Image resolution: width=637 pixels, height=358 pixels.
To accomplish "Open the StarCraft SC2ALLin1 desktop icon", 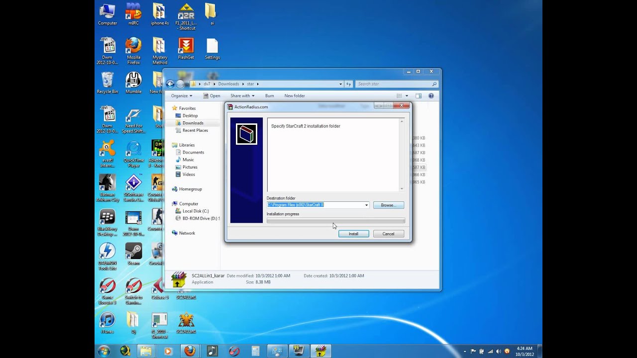I will [x=186, y=323].
